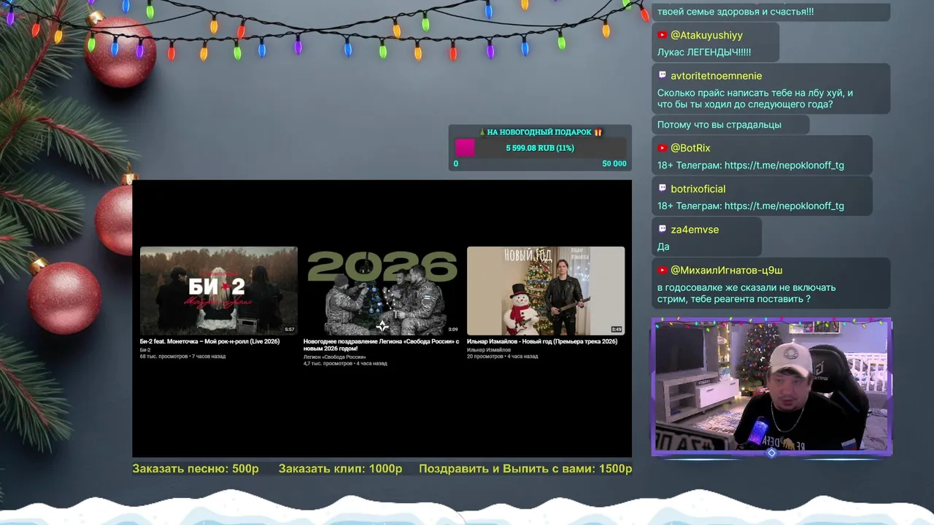Viewport: 934px width, 525px height.
Task: Click the YouTube icon beside @Atakuyushiyy
Action: point(662,35)
